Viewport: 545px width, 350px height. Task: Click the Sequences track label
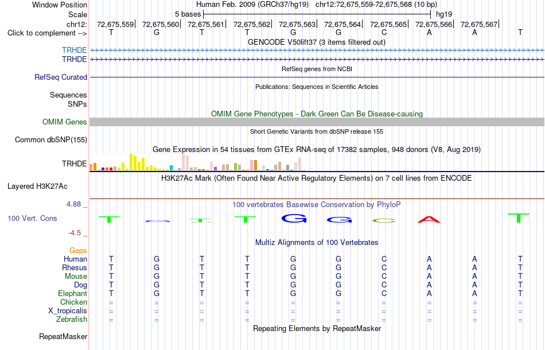click(68, 95)
